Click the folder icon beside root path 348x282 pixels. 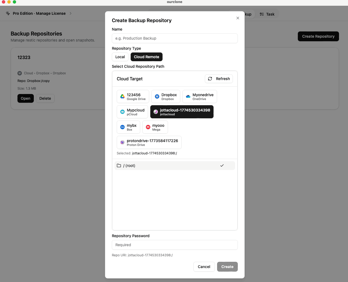point(119,166)
